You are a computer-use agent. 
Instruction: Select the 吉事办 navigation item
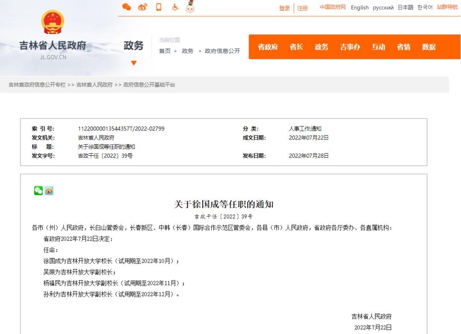pos(350,47)
